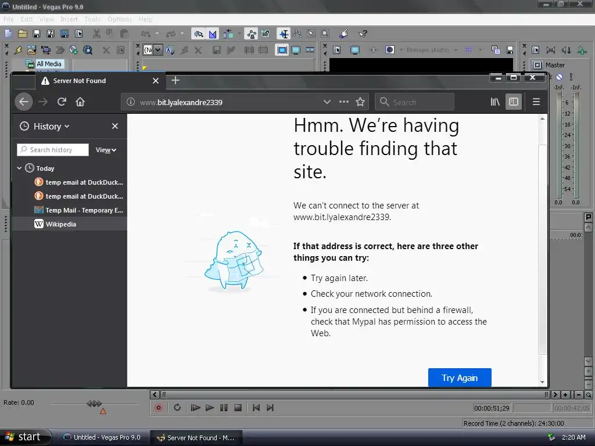595x446 pixels.
Task: Open the Library icon in browser toolbar
Action: point(495,102)
